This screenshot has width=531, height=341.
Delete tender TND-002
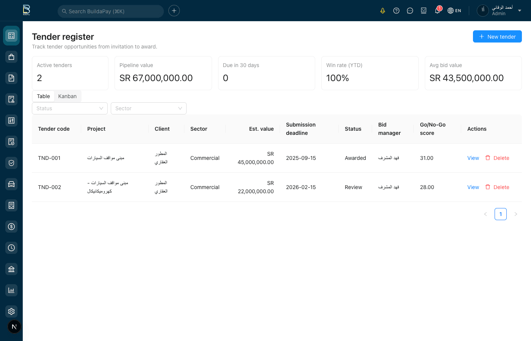497,187
